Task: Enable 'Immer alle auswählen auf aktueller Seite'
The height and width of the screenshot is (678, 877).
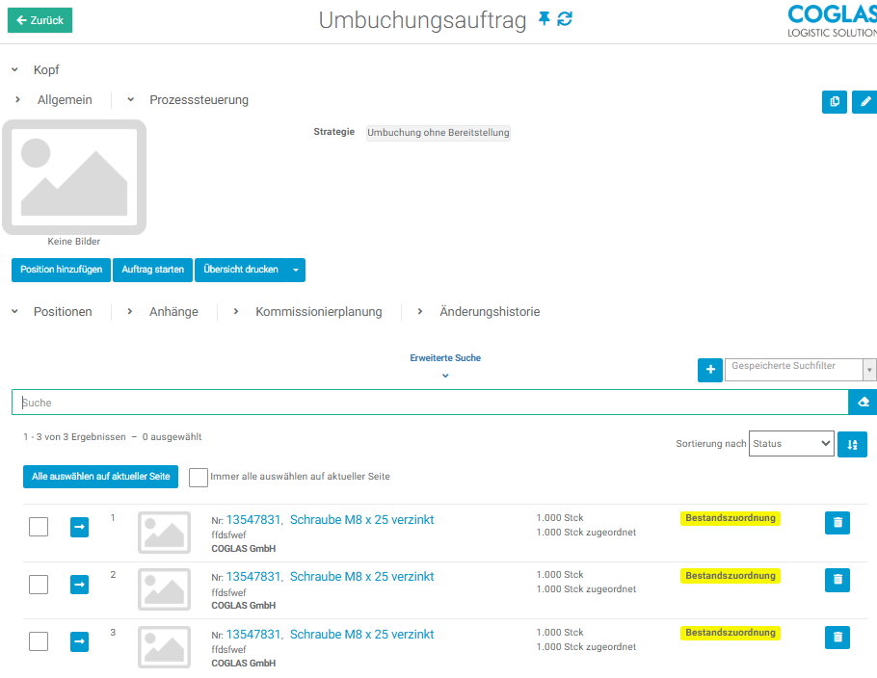Action: click(199, 478)
